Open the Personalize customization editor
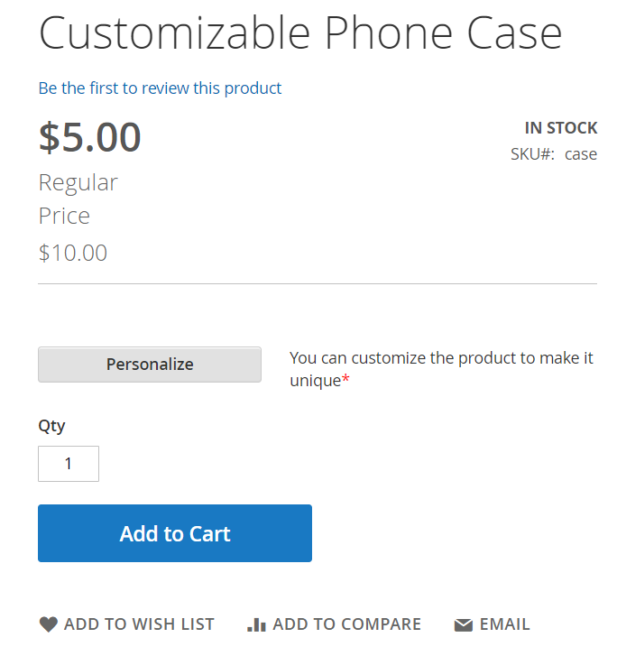617x656 pixels. pos(150,365)
